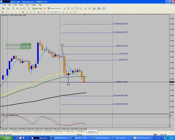Image resolution: width=175 pixels, height=140 pixels.
Task: Expand the Profiles dropdown
Action: pyautogui.click(x=10, y=8)
